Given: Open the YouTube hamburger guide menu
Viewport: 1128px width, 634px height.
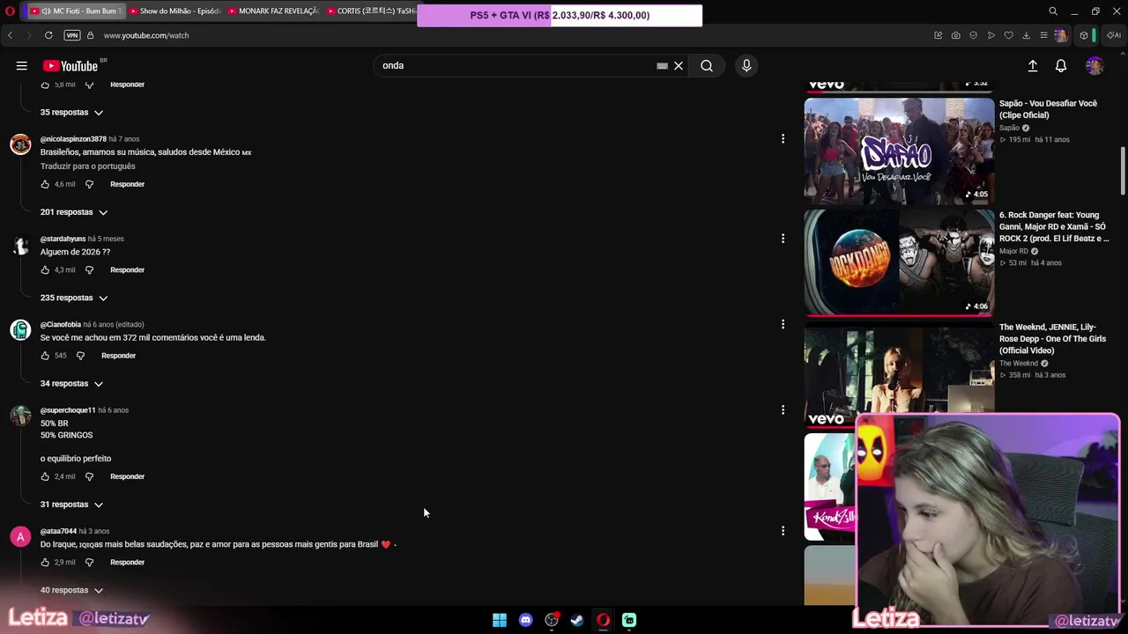Looking at the screenshot, I should click(x=21, y=65).
